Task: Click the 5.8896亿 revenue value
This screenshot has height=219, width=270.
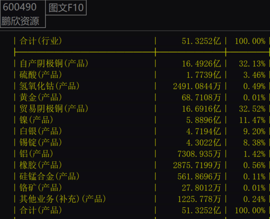Action: point(203,120)
